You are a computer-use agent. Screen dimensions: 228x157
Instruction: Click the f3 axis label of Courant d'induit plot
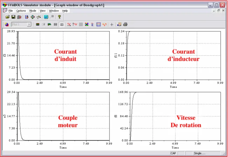point(5,55)
